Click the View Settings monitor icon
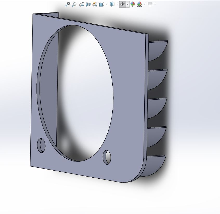 (150, 4)
